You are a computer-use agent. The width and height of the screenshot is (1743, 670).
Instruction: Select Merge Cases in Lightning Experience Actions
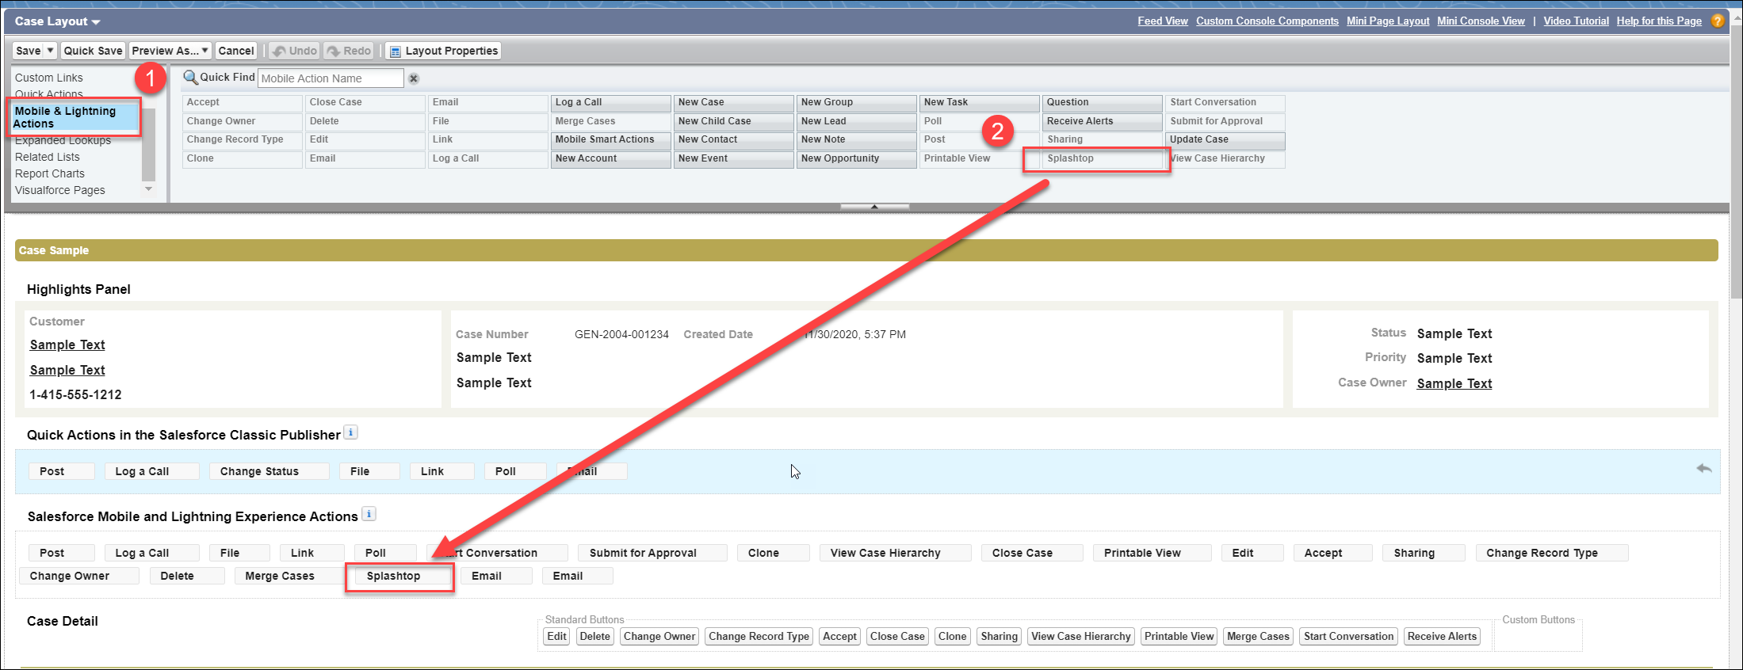(x=289, y=576)
